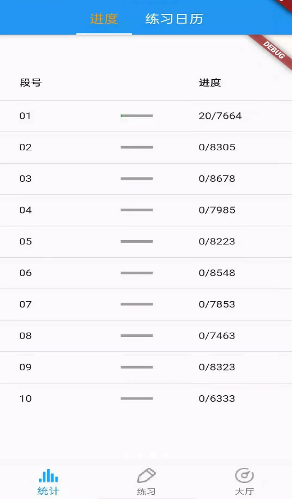Open the 大厅 target icon
The width and height of the screenshot is (292, 499).
click(244, 476)
